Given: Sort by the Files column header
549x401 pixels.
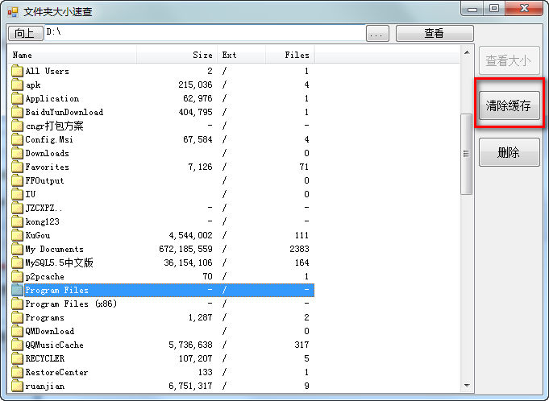Looking at the screenshot, I should tap(289, 55).
